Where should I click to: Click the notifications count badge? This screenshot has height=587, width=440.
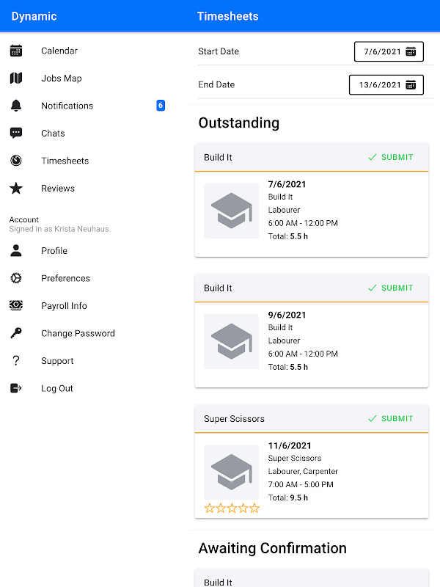161,106
